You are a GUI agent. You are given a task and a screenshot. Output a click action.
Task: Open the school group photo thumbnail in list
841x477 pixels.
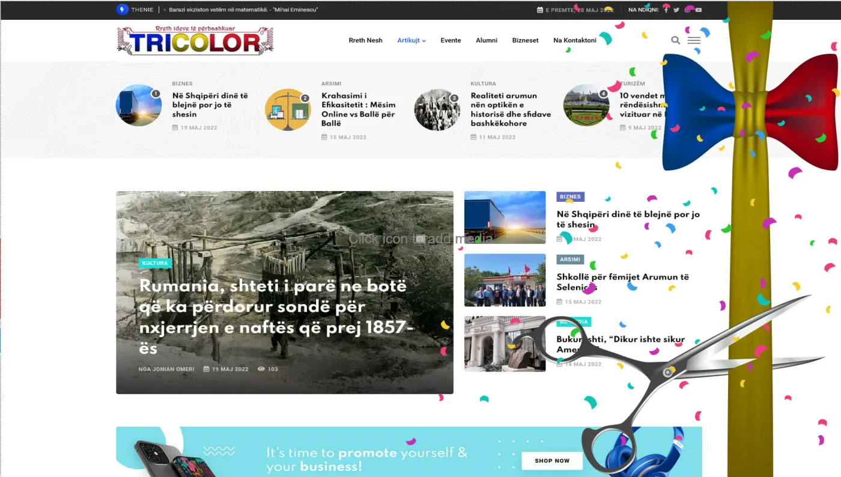(505, 280)
